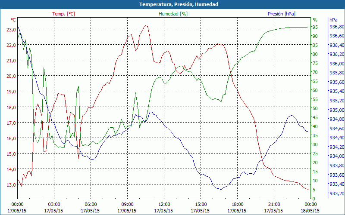The image size is (345, 215).
Task: Click the "21:00" time axis label
Action: [274, 205]
